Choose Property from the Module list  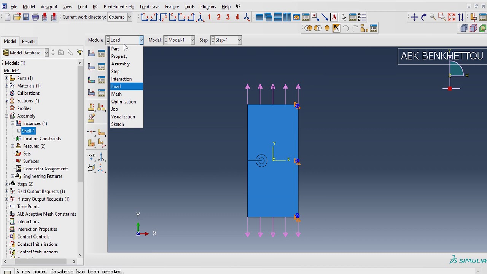pyautogui.click(x=126, y=56)
